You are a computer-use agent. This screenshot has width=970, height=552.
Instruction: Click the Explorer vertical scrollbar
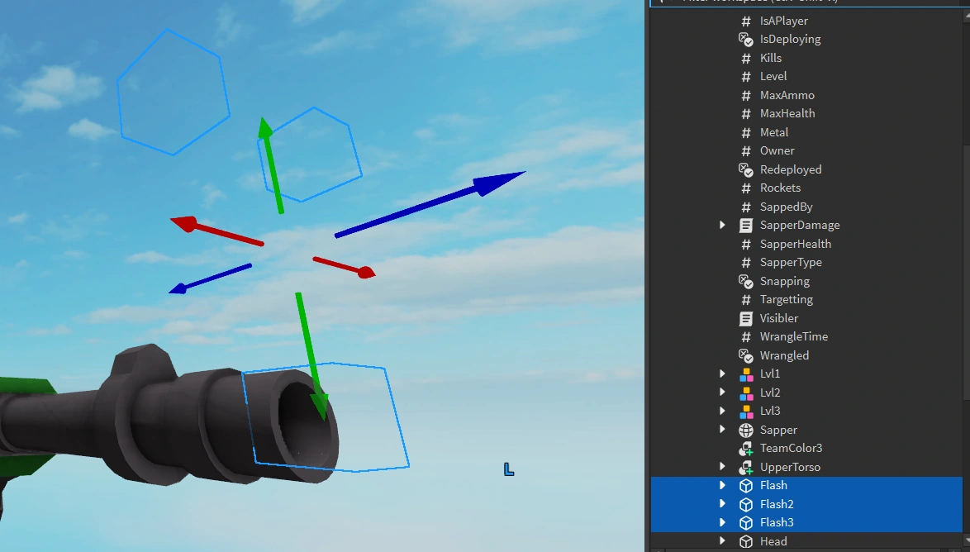[x=967, y=273]
